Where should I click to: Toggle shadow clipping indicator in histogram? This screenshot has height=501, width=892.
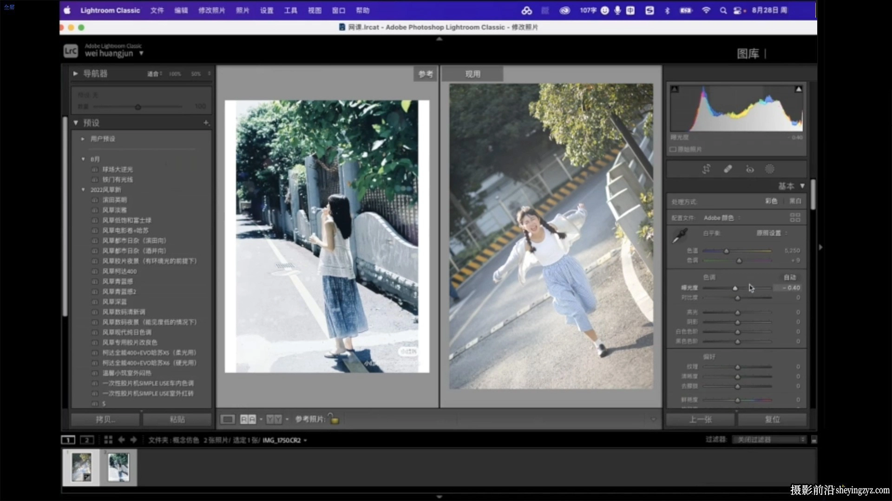coord(675,89)
